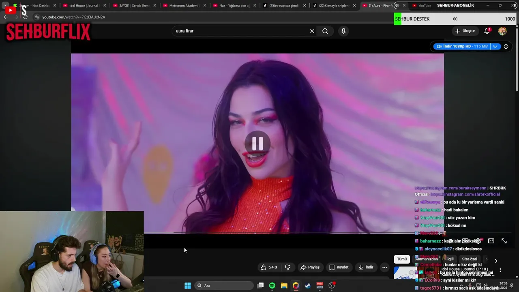Click the browser address bar URL
The height and width of the screenshot is (292, 519).
tap(74, 17)
